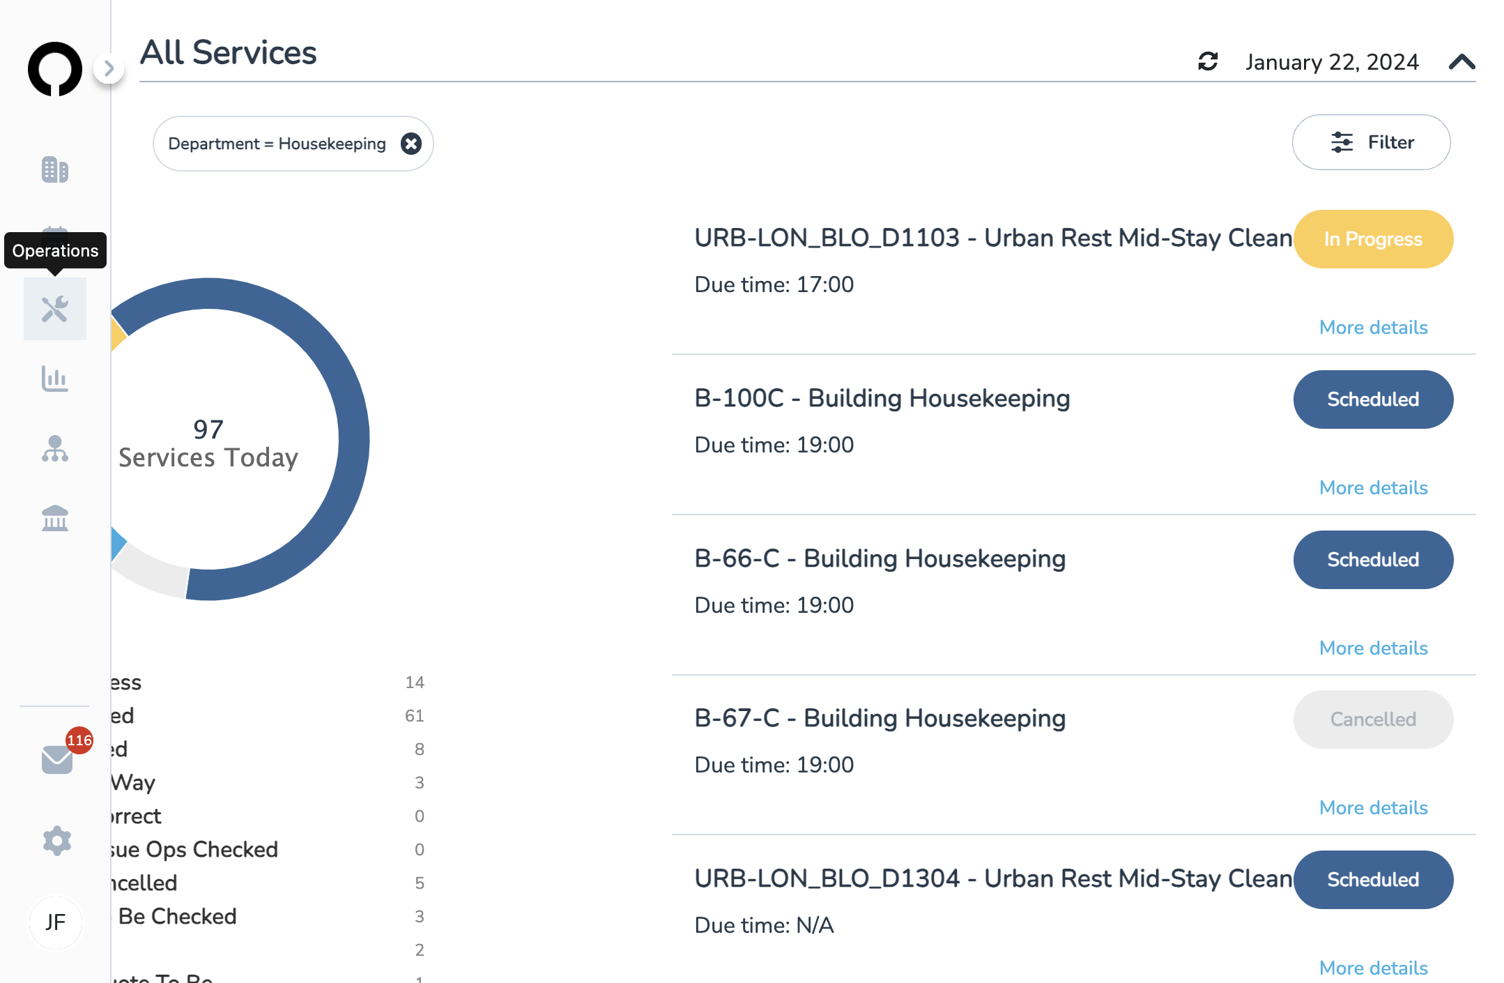Open Operations wrench tools icon
Screen dimensions: 1504x983
pos(54,309)
